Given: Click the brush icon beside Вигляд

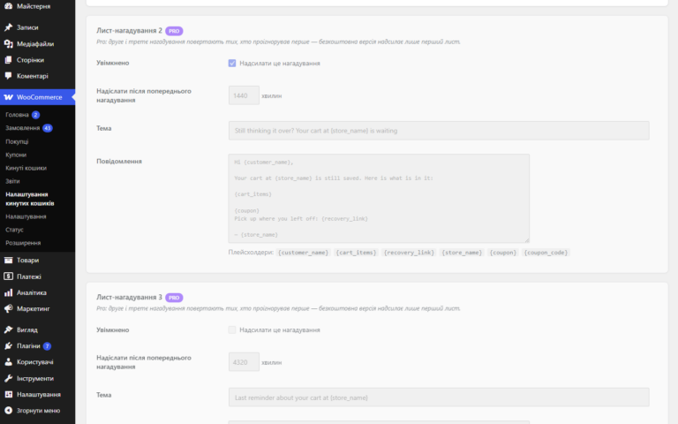Looking at the screenshot, I should (x=8, y=329).
